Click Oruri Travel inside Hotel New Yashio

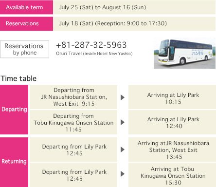click(94, 54)
